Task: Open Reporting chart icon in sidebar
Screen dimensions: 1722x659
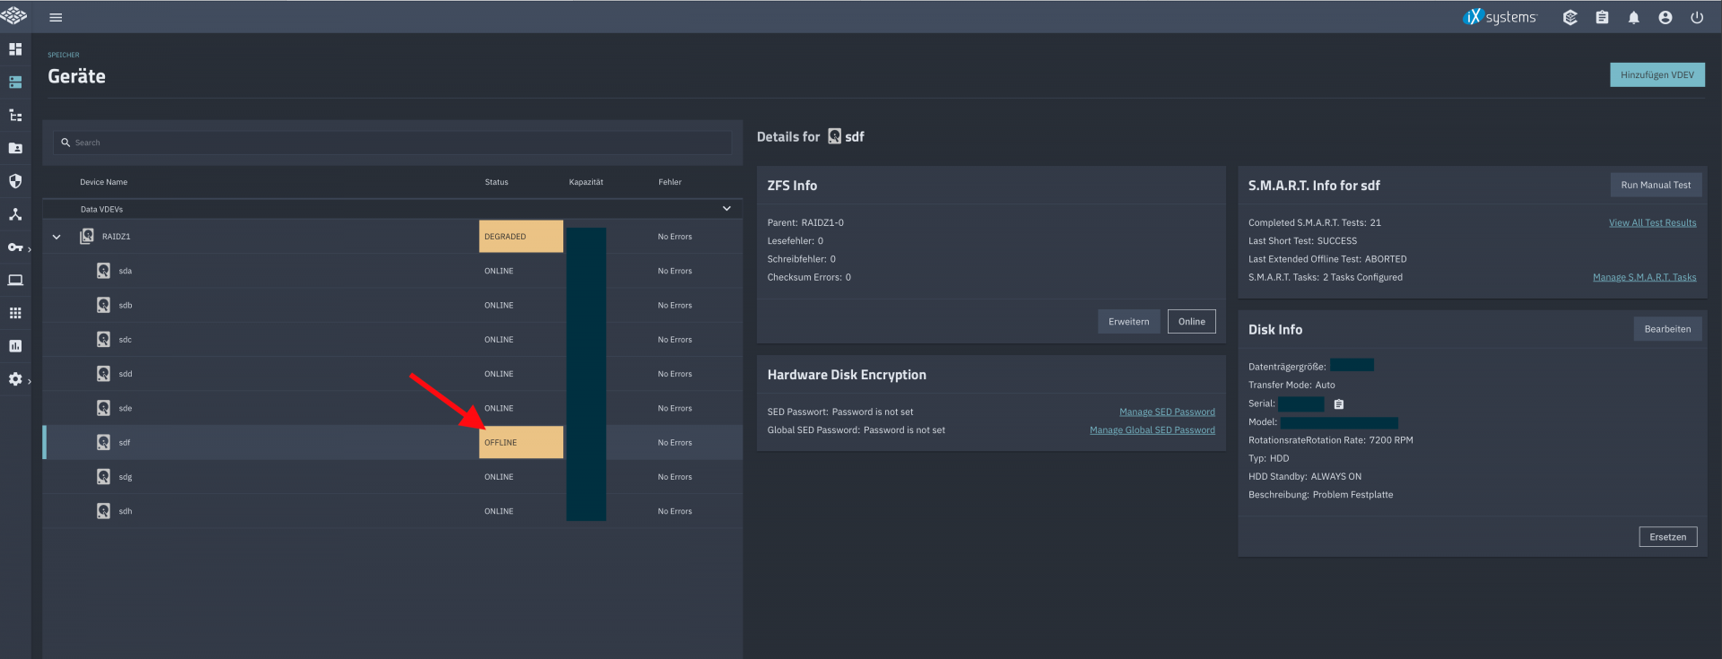Action: click(x=15, y=346)
